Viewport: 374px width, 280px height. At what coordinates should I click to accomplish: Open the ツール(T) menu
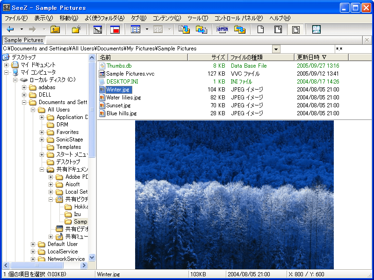(x=197, y=18)
